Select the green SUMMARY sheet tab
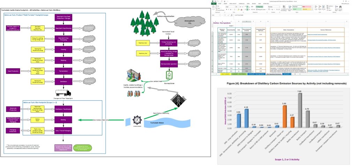Screen dimensions: 357x168 239,74
